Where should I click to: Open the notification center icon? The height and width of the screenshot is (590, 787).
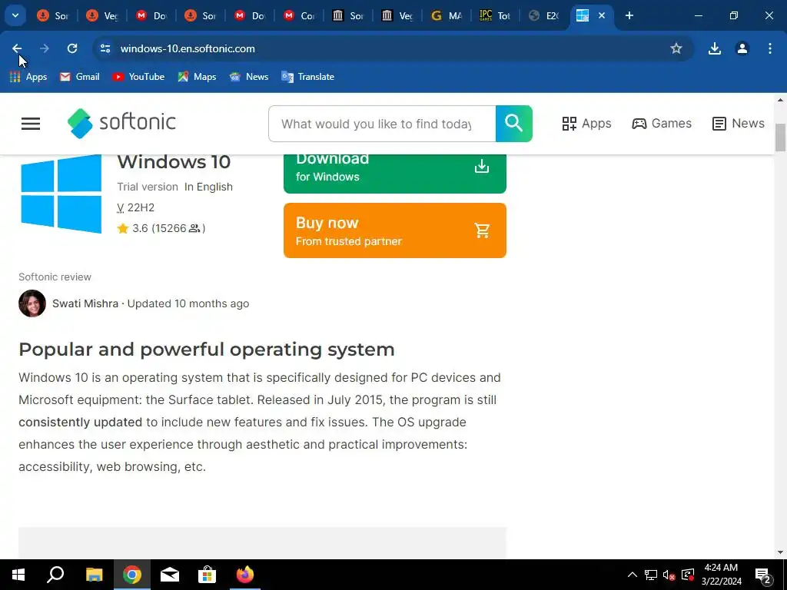763,575
